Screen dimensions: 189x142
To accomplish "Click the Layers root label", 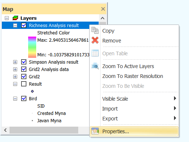I will pos(29,18).
